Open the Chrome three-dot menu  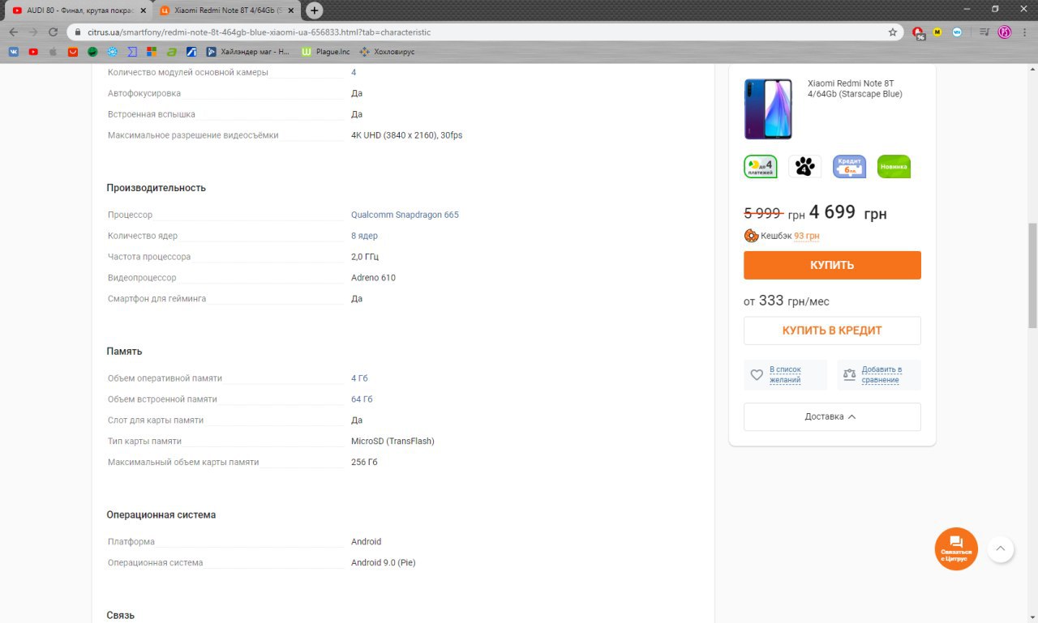[x=1025, y=32]
